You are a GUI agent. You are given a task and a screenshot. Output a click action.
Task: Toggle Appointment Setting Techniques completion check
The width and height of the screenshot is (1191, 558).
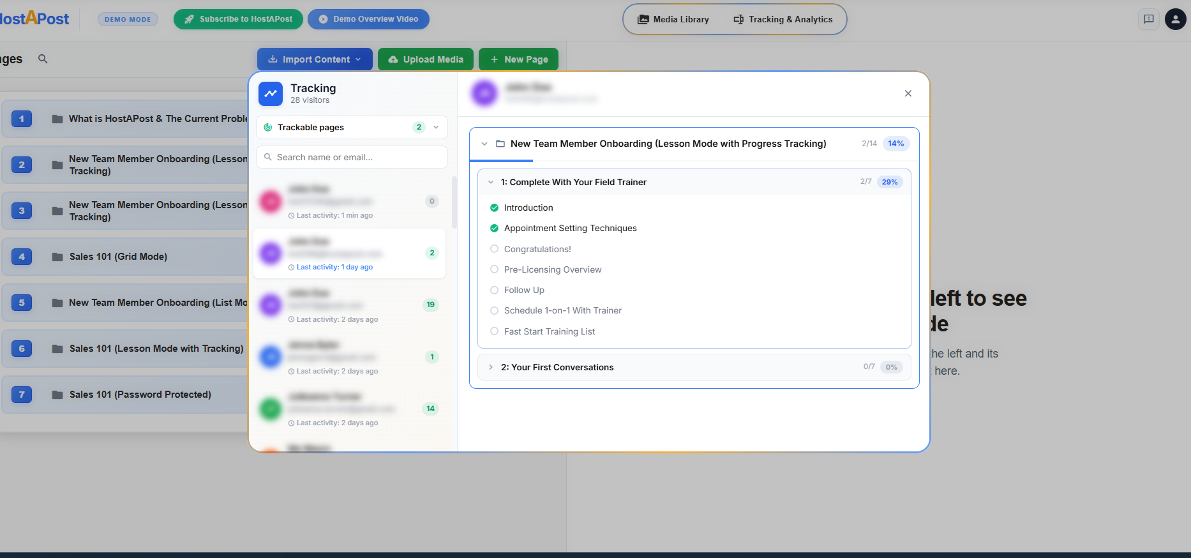494,228
